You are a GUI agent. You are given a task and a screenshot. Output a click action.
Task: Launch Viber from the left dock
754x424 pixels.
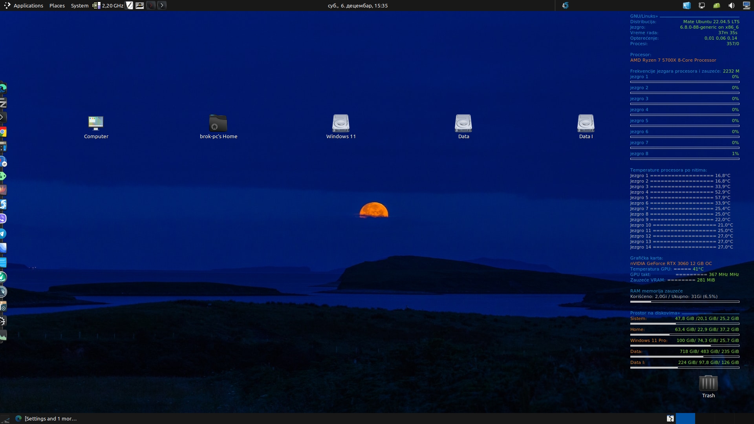2,219
